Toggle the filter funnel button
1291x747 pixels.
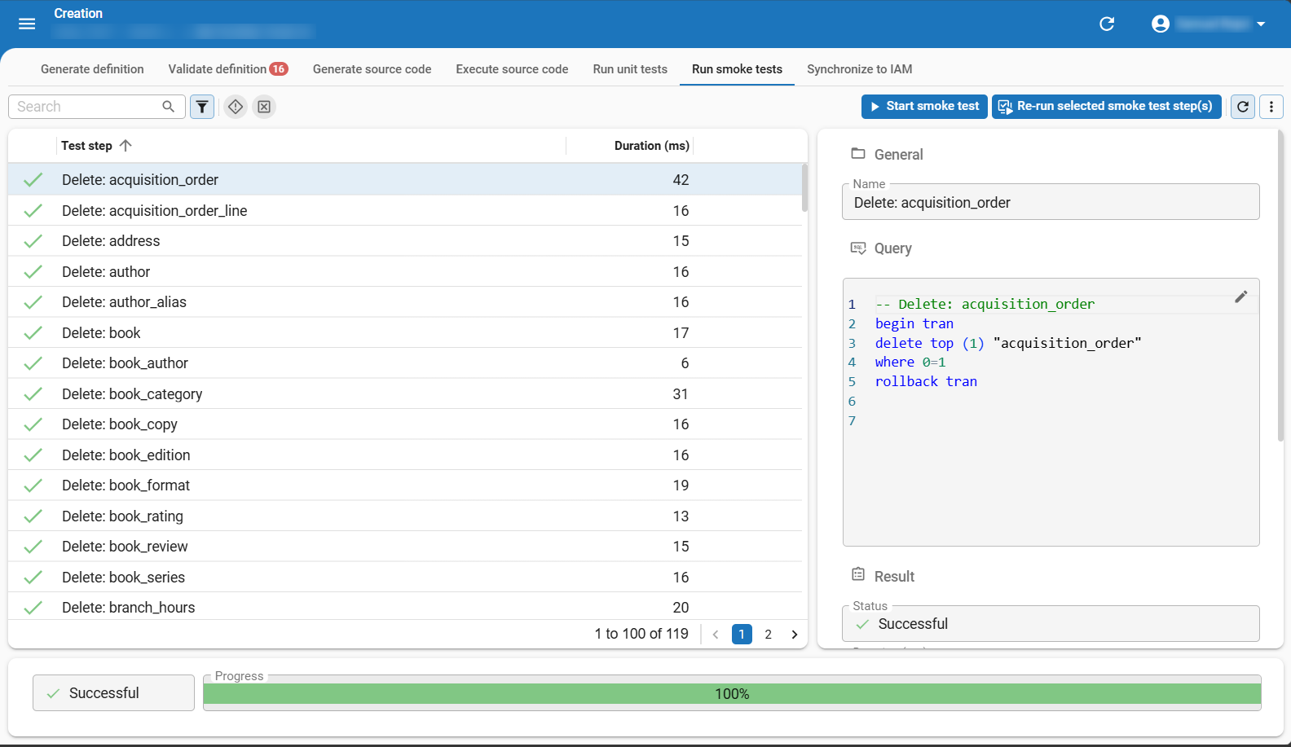tap(202, 107)
